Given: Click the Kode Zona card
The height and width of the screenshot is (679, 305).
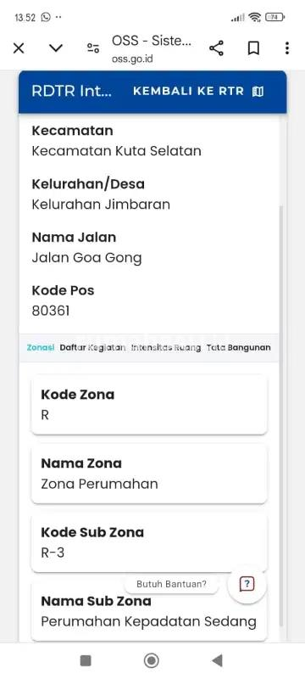Looking at the screenshot, I should [x=149, y=405].
